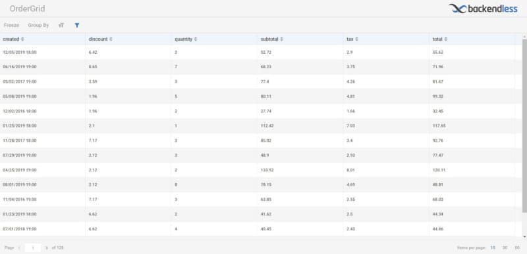Click the Backendless logo
527x254 pixels.
(483, 9)
